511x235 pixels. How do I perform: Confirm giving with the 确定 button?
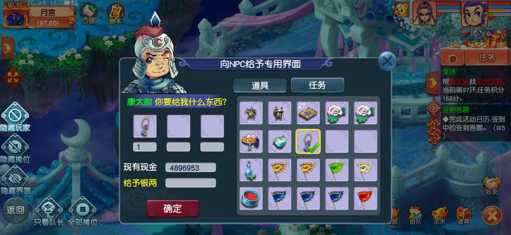point(173,209)
